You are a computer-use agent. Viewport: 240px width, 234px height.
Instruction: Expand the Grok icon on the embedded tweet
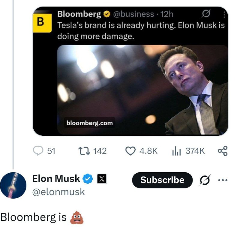(x=205, y=14)
